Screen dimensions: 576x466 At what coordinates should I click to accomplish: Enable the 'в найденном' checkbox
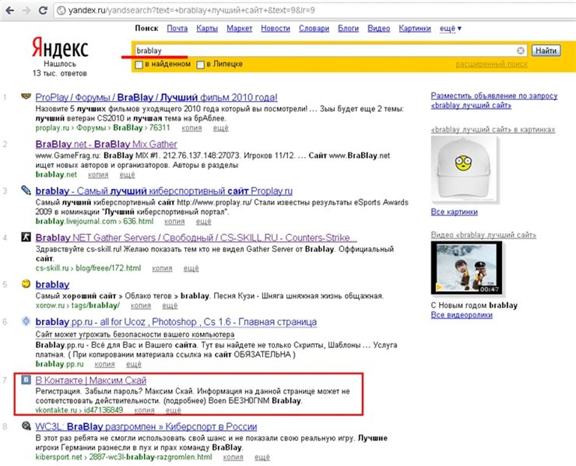[139, 65]
